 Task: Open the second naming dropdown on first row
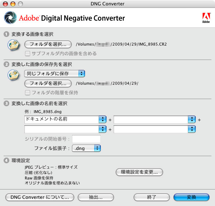(192, 119)
